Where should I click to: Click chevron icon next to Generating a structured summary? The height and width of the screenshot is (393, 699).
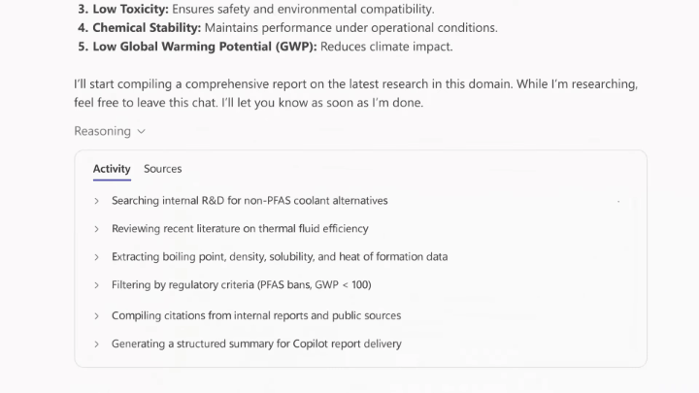pyautogui.click(x=96, y=344)
